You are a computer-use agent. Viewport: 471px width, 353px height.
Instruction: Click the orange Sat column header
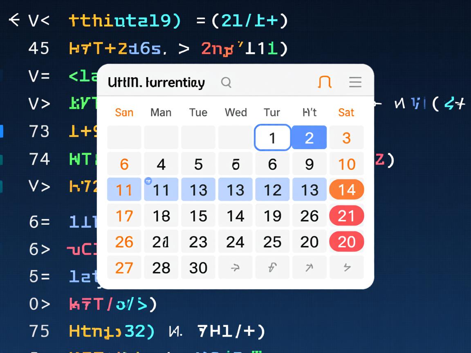(x=346, y=112)
